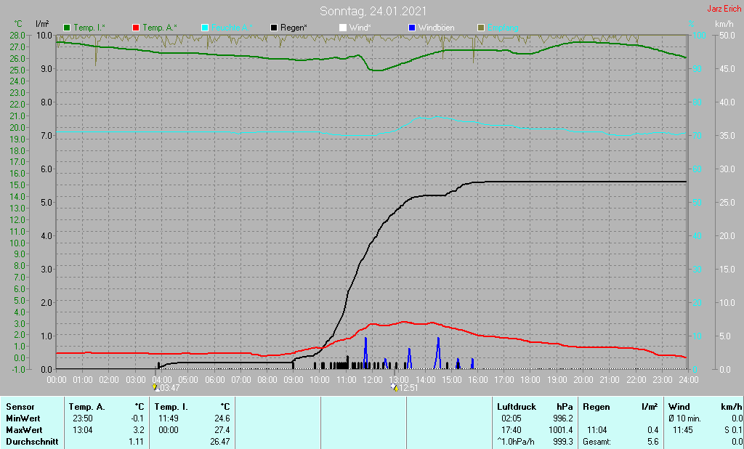Click the green Temp. I. legend swatch

[x=67, y=28]
